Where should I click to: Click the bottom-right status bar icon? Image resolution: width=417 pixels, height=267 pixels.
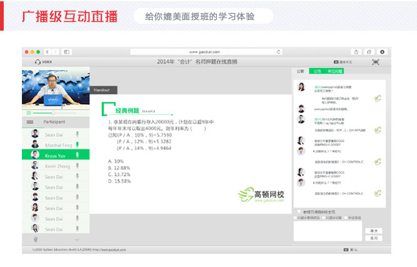[346, 249]
